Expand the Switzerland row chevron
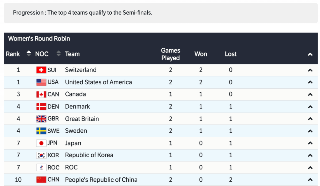 [x=310, y=70]
